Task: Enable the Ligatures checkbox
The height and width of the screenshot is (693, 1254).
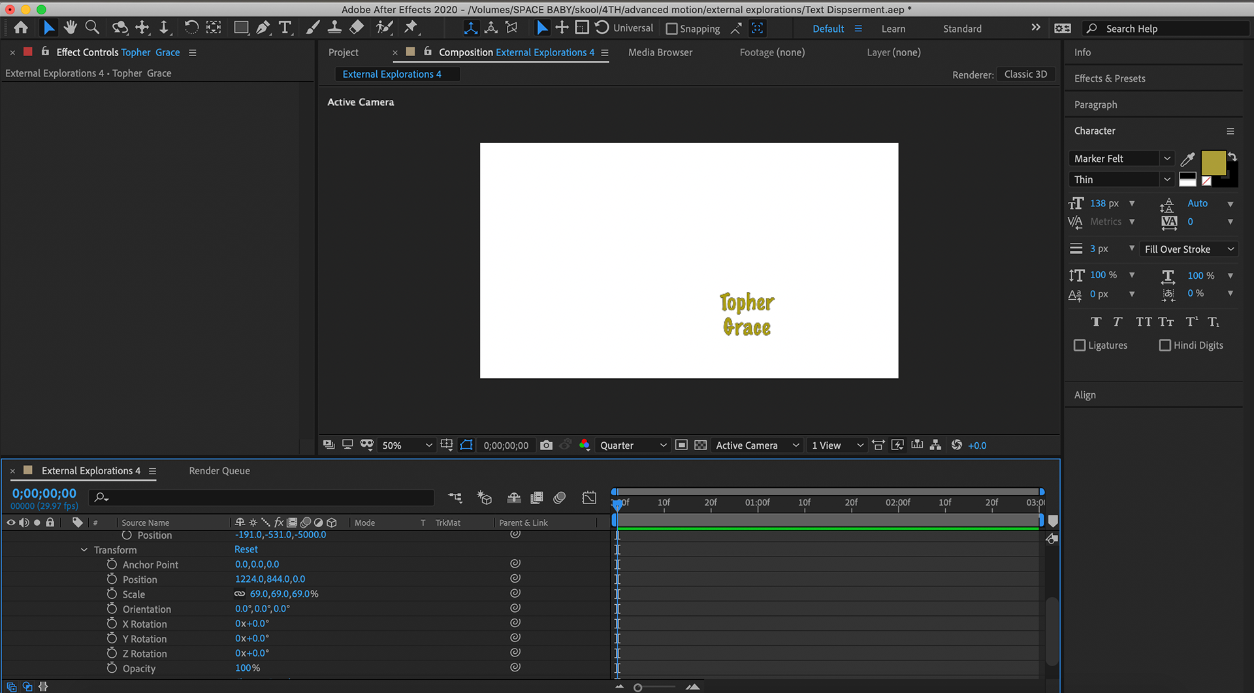Action: coord(1080,345)
